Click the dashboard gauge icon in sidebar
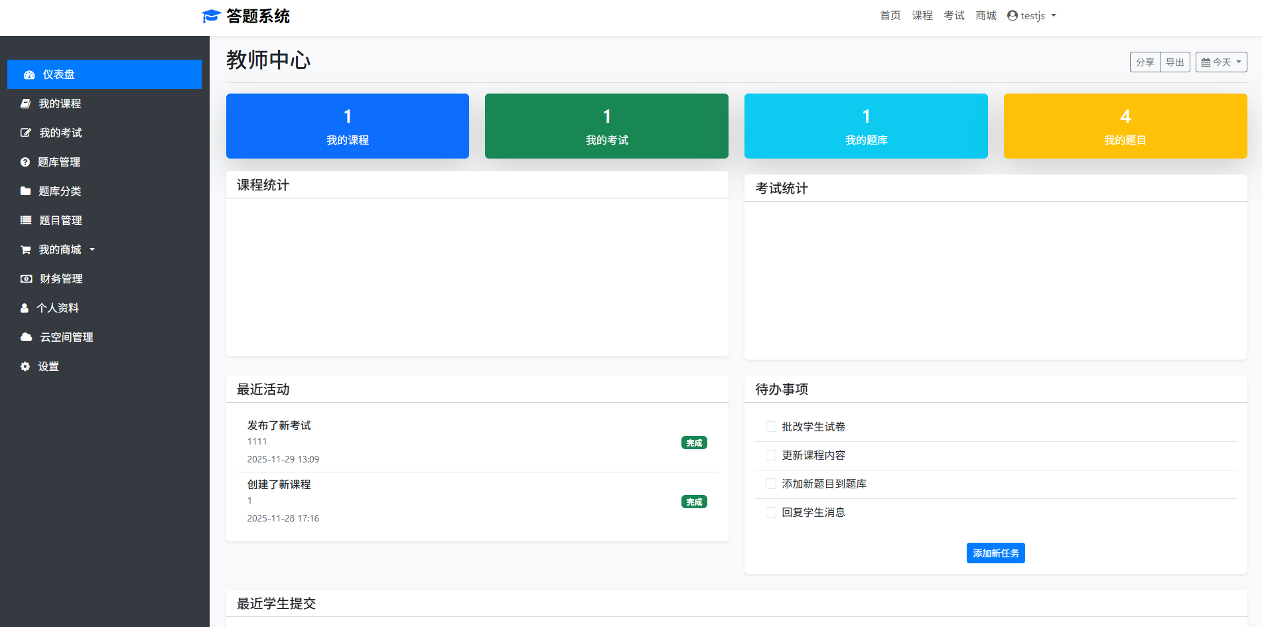1262x627 pixels. 29,75
